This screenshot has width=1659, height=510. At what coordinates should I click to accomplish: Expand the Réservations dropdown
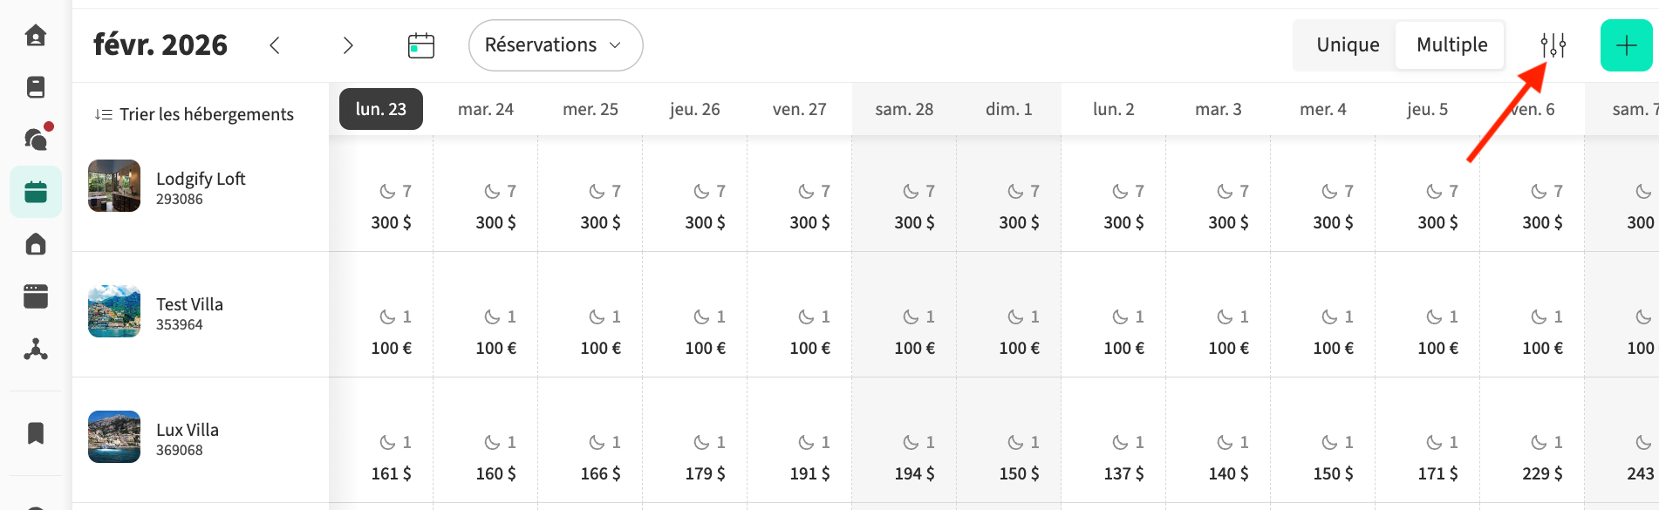click(x=555, y=45)
